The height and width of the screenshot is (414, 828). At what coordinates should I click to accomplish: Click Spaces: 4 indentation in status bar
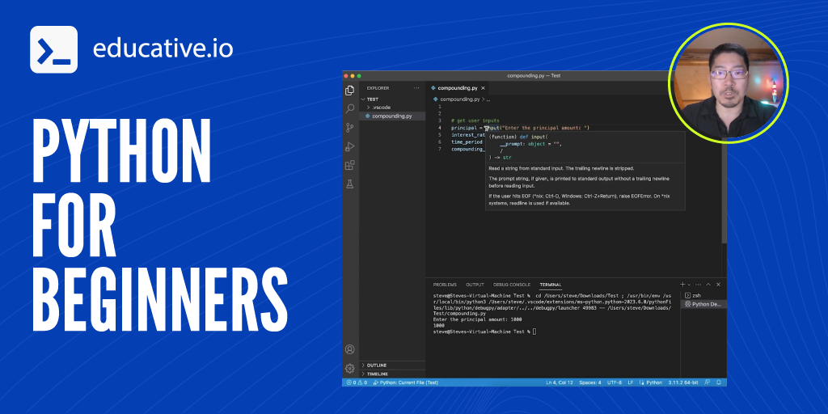tap(589, 382)
